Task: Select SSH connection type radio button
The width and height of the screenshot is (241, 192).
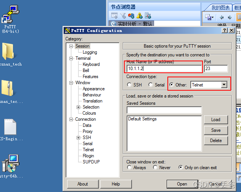Action: point(129,85)
